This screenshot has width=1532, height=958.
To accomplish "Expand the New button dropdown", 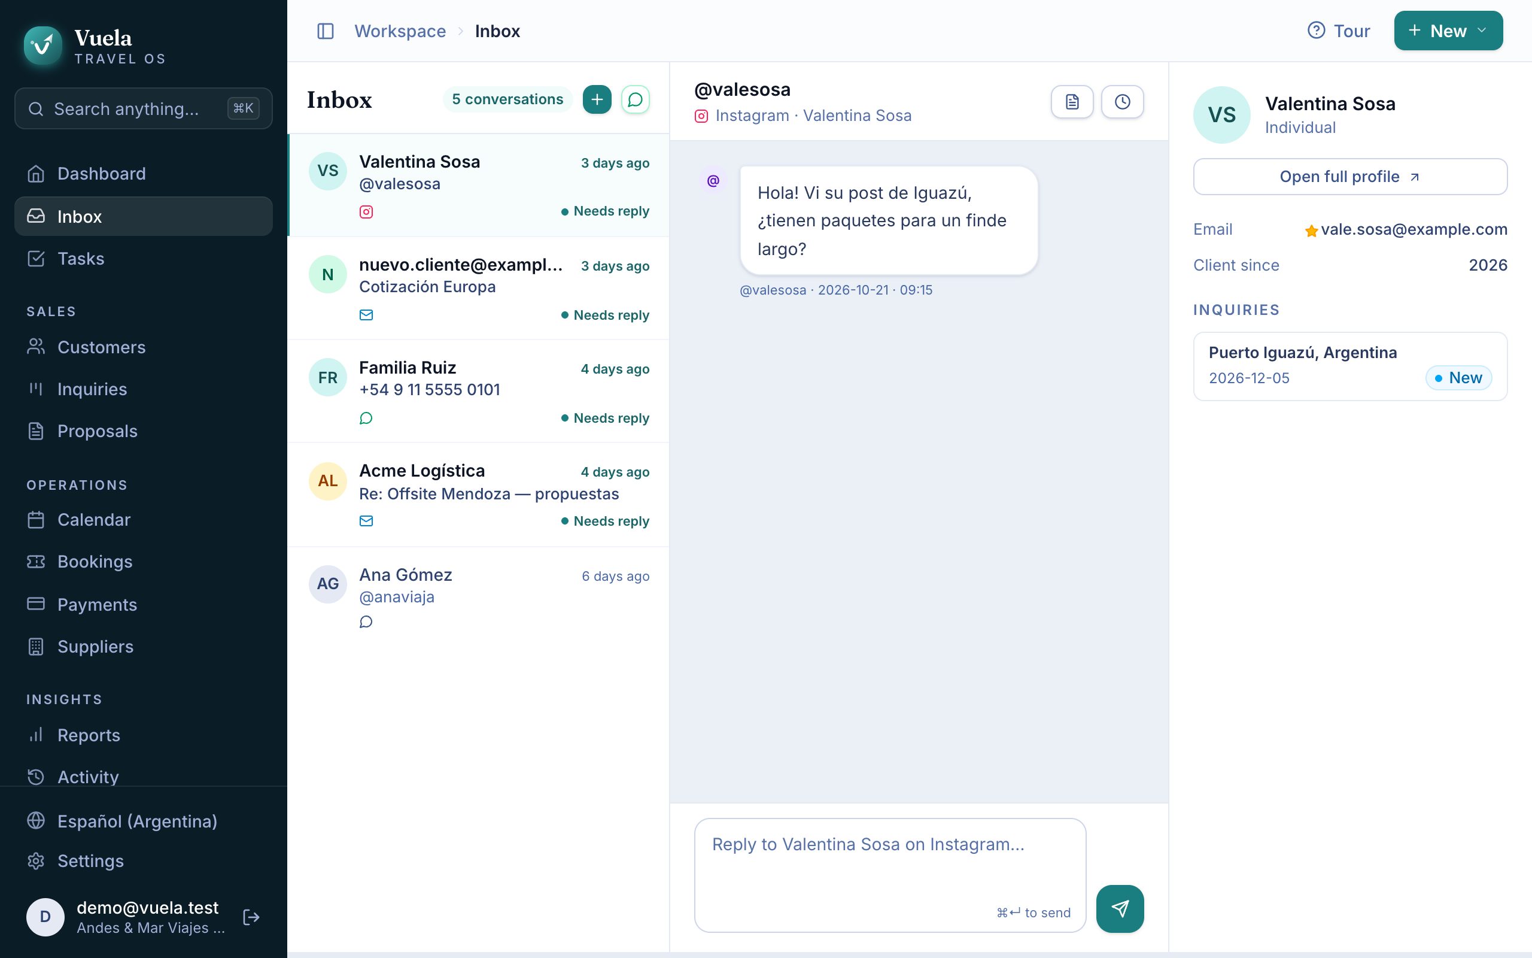I will coord(1448,31).
